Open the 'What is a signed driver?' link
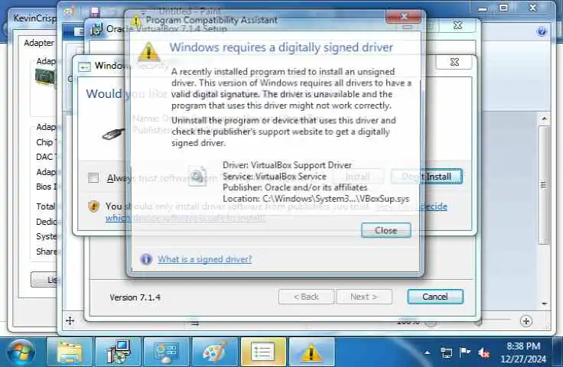This screenshot has width=563, height=367. click(205, 259)
